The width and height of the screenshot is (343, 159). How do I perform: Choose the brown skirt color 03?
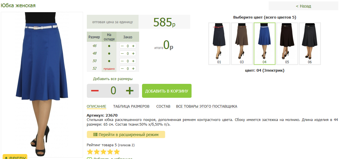[x=242, y=44]
